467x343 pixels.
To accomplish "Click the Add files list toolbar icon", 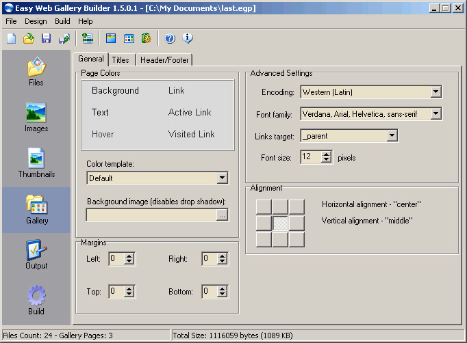I will (87, 38).
